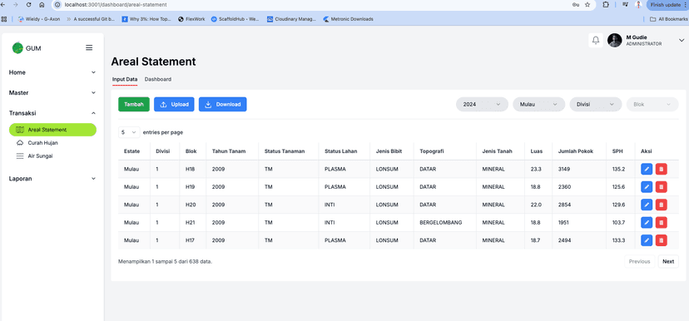Open the All Bookmarks folder
Viewport: 689px width, 321px height.
669,19
